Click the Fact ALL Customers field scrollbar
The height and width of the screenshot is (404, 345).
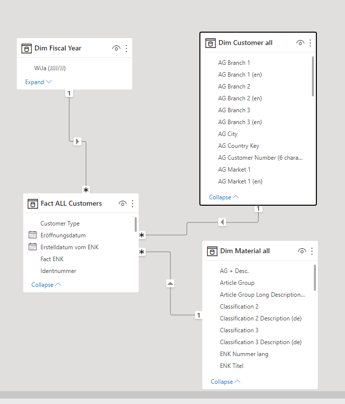pos(135,224)
